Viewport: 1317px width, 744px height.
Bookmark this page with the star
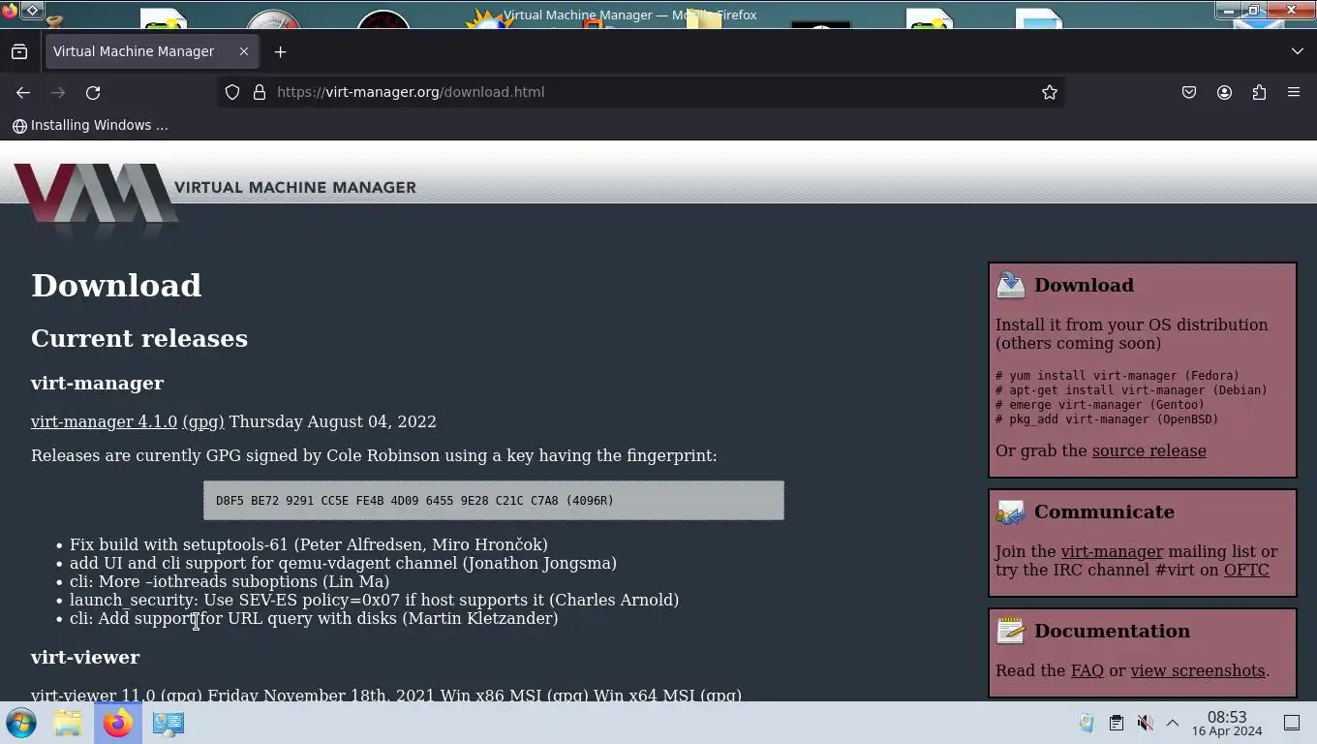(1049, 92)
